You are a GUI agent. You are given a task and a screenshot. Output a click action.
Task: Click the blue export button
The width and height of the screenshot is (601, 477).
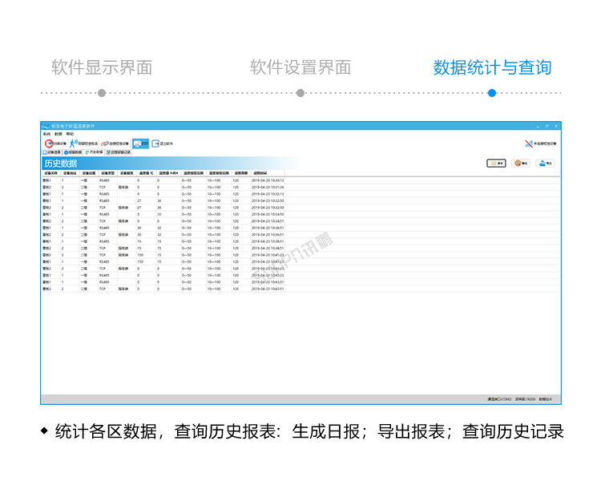click(x=545, y=164)
